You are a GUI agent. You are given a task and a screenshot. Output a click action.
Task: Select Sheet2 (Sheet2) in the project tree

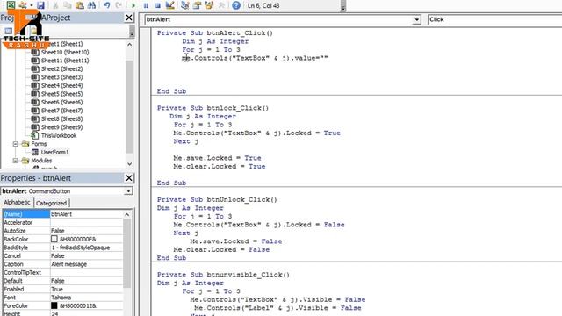tap(61, 68)
